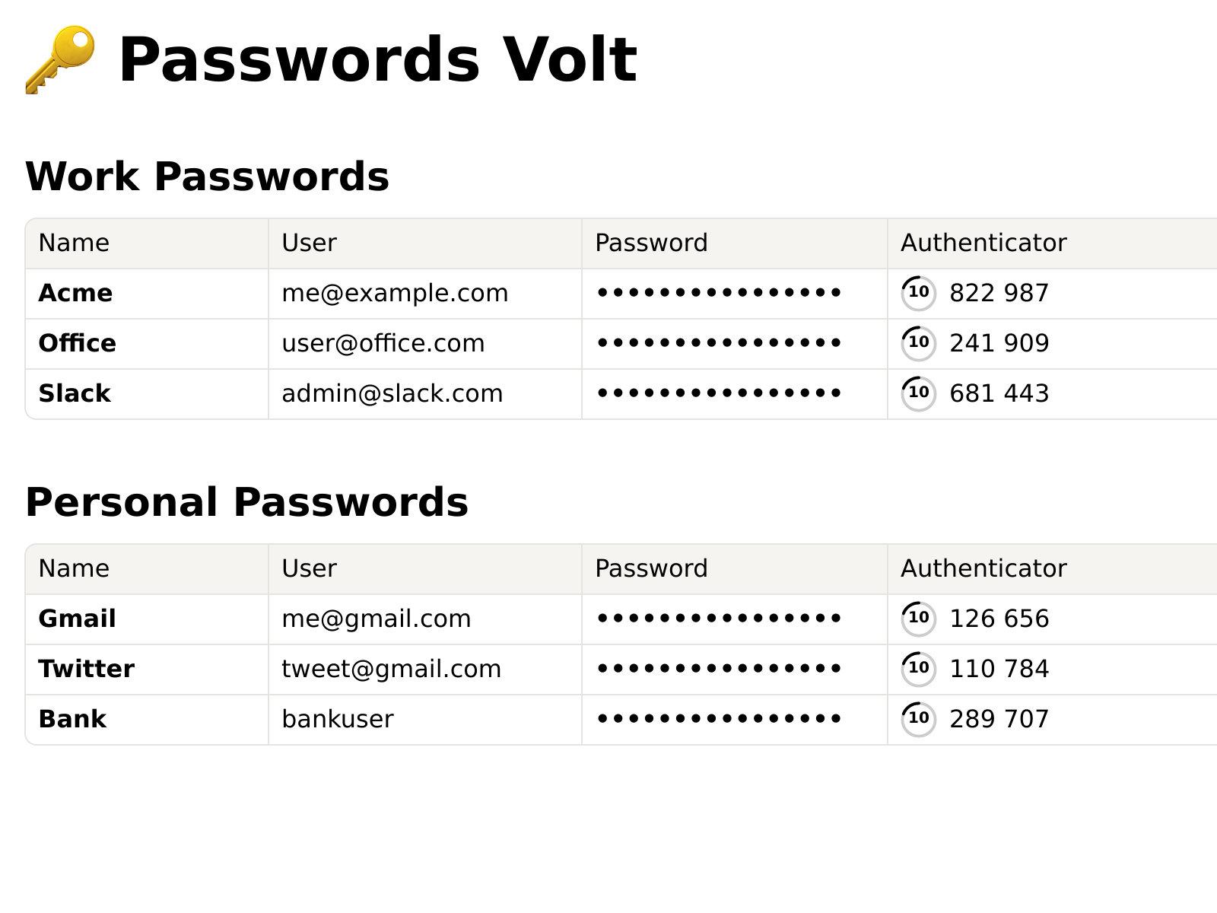Select username admin@slack.com
This screenshot has height=913, width=1217.
point(392,393)
